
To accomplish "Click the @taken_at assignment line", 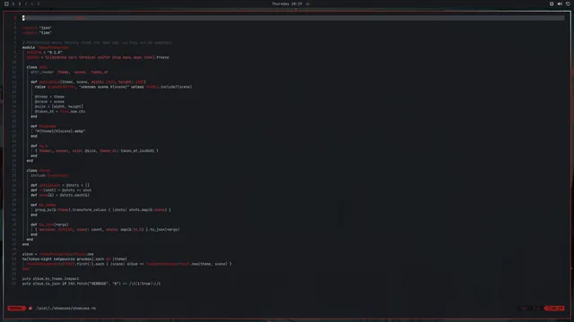I will point(60,111).
